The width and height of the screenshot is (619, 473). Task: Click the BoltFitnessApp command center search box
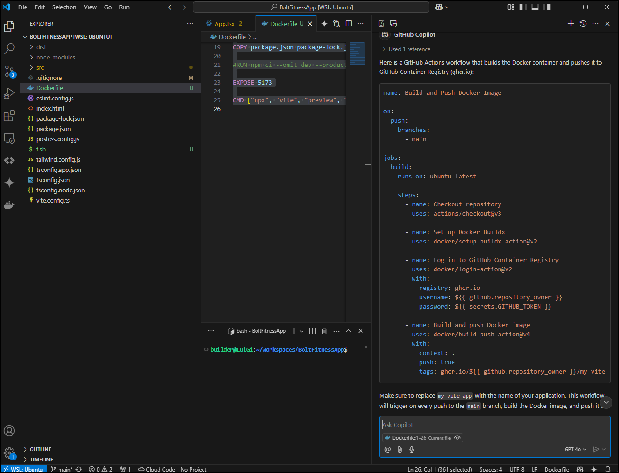coord(311,7)
